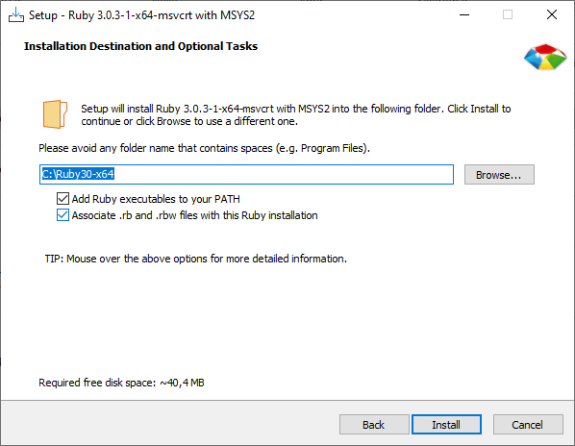575x446 pixels.
Task: Click the orange destination folder icon
Action: point(55,114)
